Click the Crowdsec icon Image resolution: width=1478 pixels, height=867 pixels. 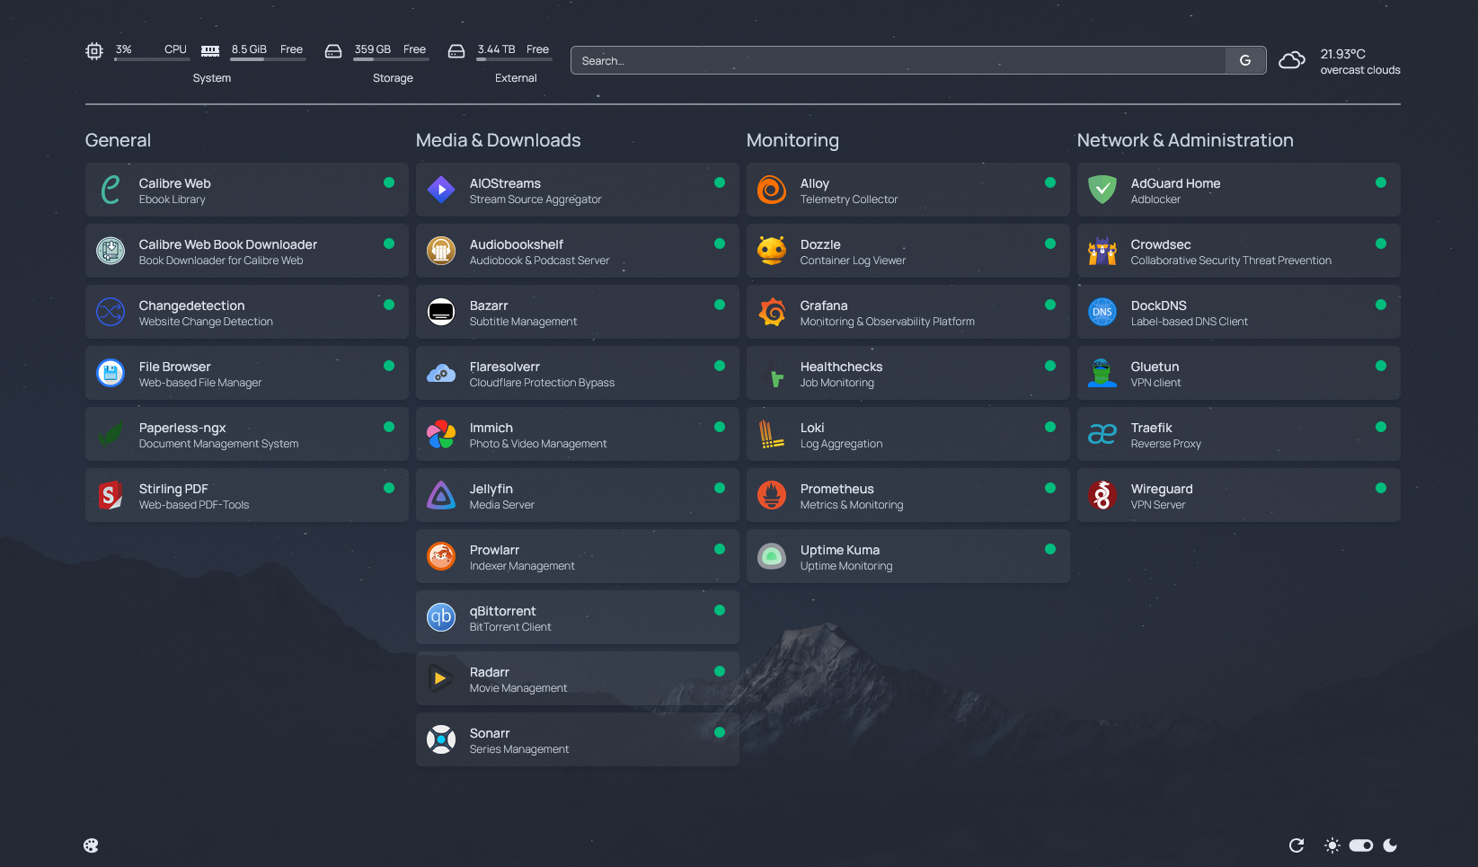1102,251
